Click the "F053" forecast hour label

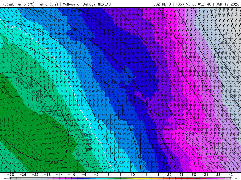pos(180,4)
